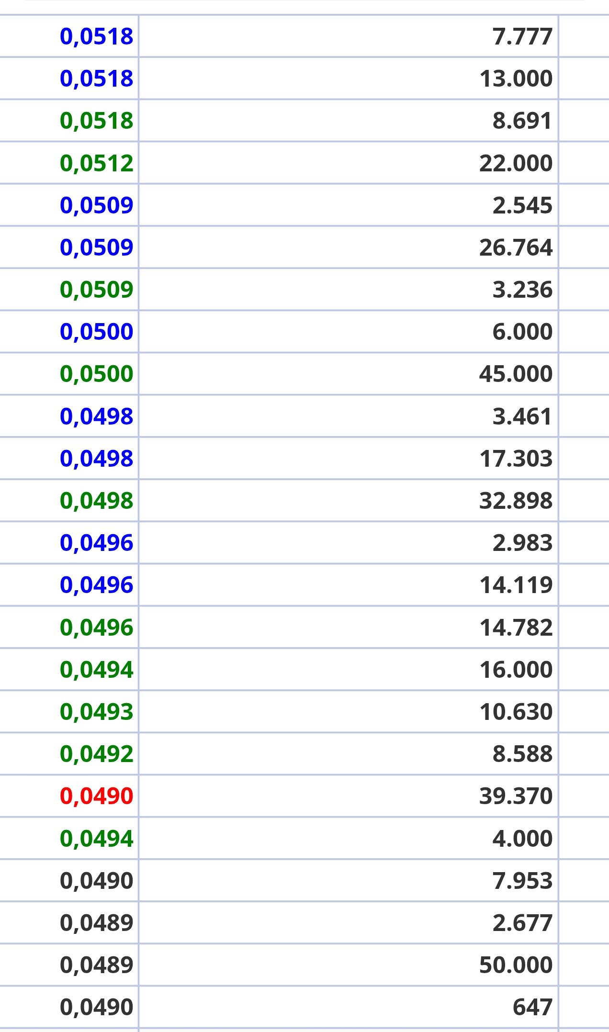Click the 8.691 volume entry
Image resolution: width=609 pixels, height=1032 pixels.
pos(349,121)
